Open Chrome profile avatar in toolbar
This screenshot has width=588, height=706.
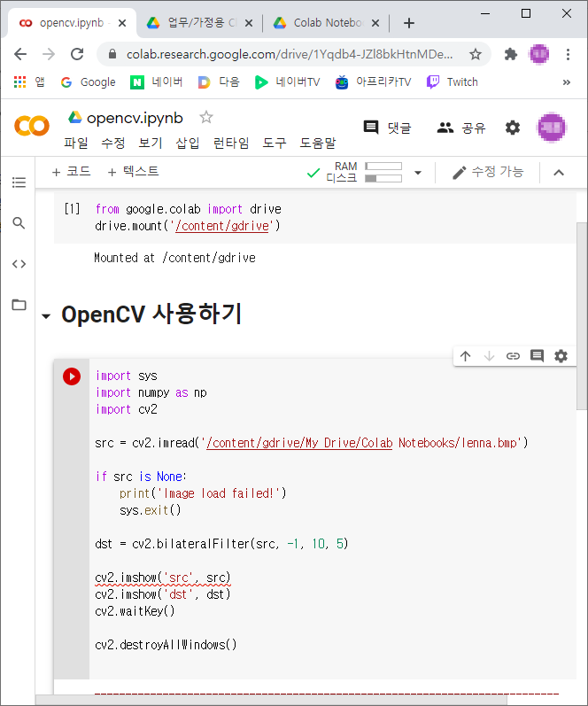click(539, 55)
